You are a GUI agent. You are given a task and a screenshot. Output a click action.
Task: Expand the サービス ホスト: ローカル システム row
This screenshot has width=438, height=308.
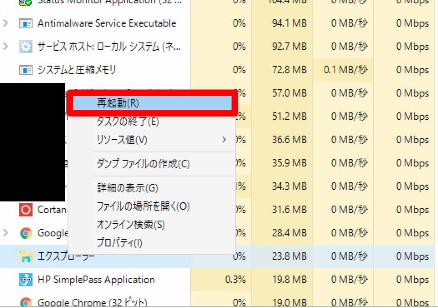pyautogui.click(x=5, y=47)
